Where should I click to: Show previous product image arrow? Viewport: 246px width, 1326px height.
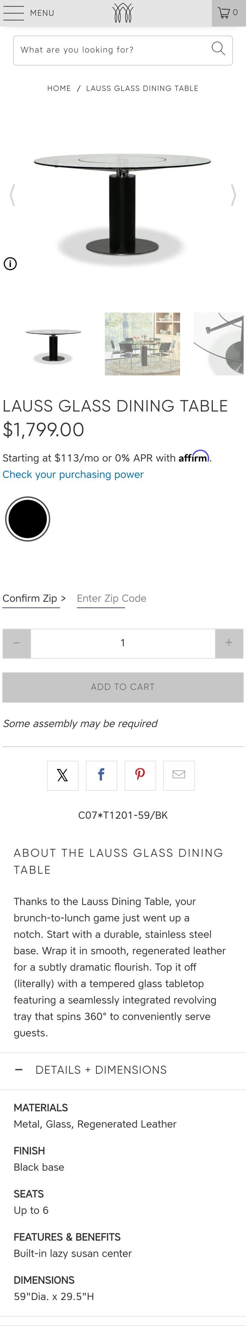(x=12, y=195)
